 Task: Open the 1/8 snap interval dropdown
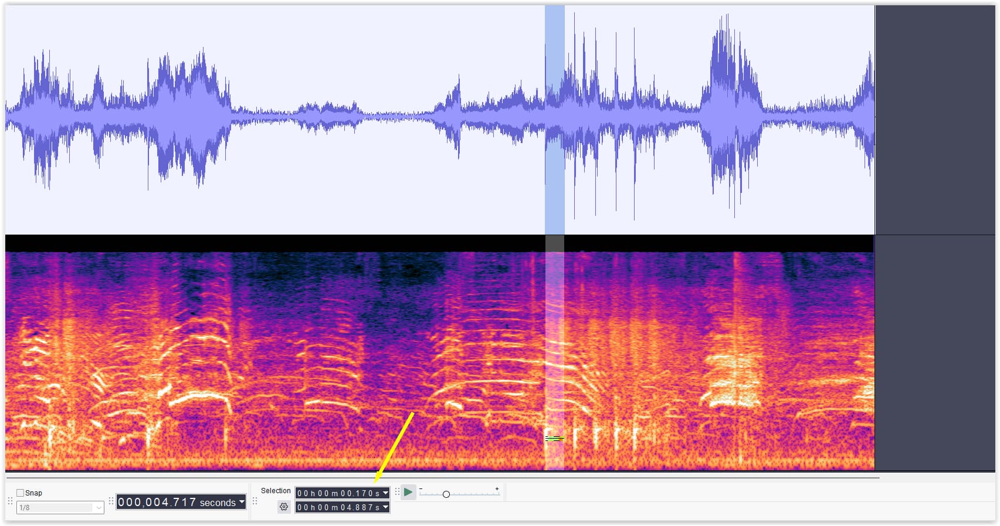(x=98, y=508)
